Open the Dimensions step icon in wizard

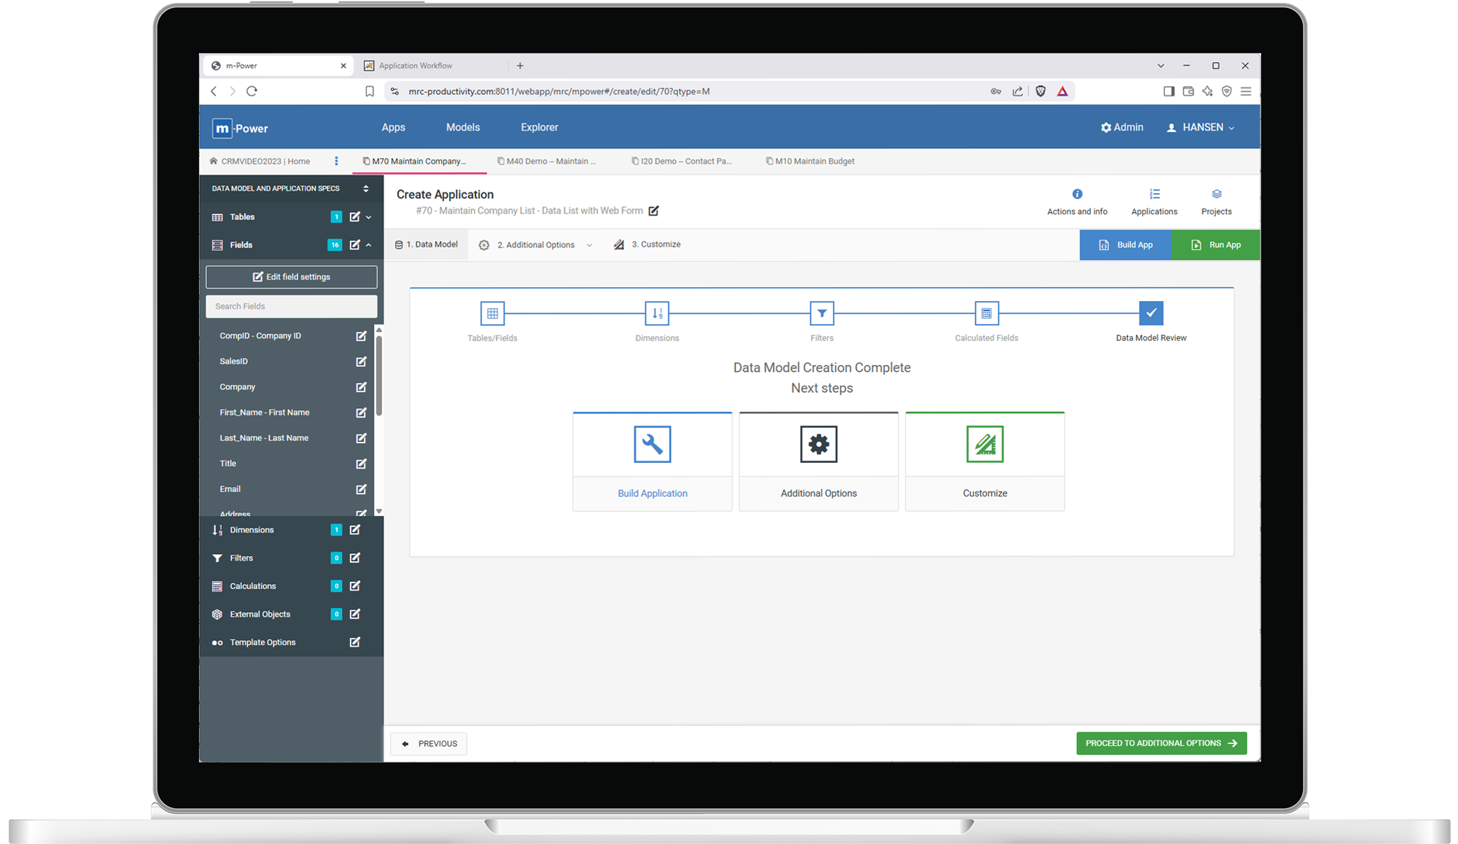[x=657, y=313]
